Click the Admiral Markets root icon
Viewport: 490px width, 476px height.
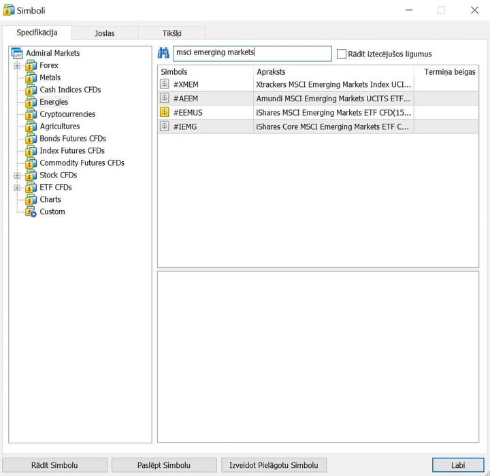17,53
